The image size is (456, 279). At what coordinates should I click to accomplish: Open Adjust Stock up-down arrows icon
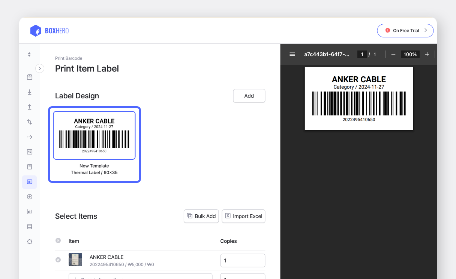tap(30, 122)
